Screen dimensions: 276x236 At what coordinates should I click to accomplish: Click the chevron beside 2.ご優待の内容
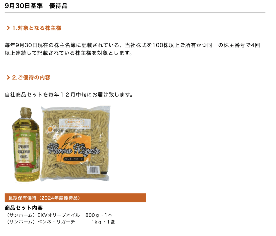(8, 77)
